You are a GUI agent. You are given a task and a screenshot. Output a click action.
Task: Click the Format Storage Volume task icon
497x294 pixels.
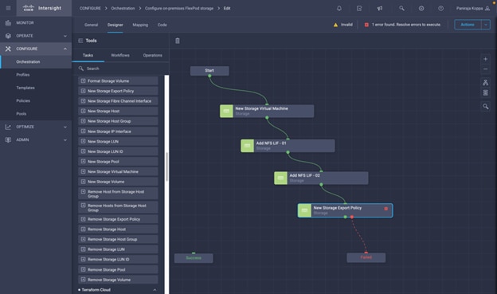(x=83, y=81)
